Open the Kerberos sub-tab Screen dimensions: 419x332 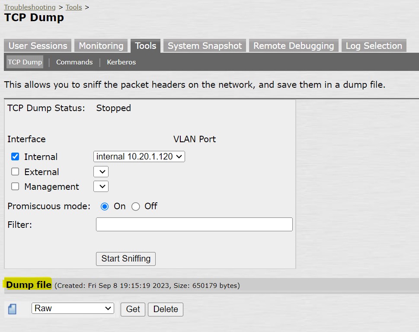(121, 62)
